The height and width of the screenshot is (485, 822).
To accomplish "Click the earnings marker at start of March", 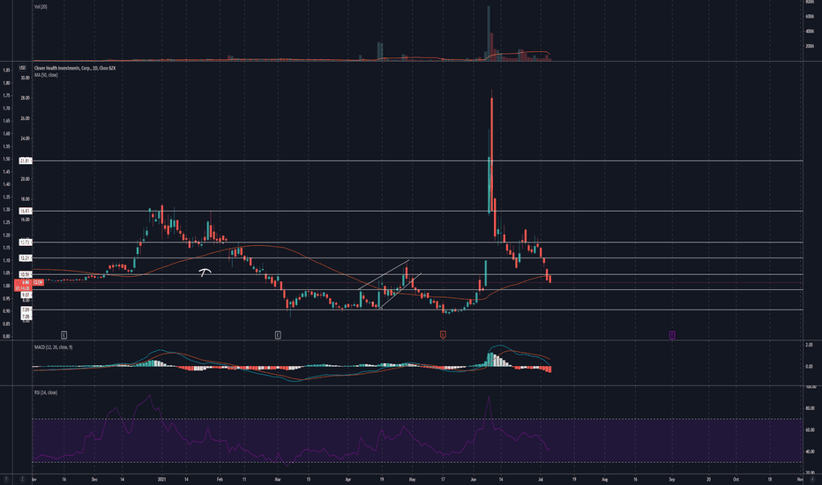I will [278, 334].
